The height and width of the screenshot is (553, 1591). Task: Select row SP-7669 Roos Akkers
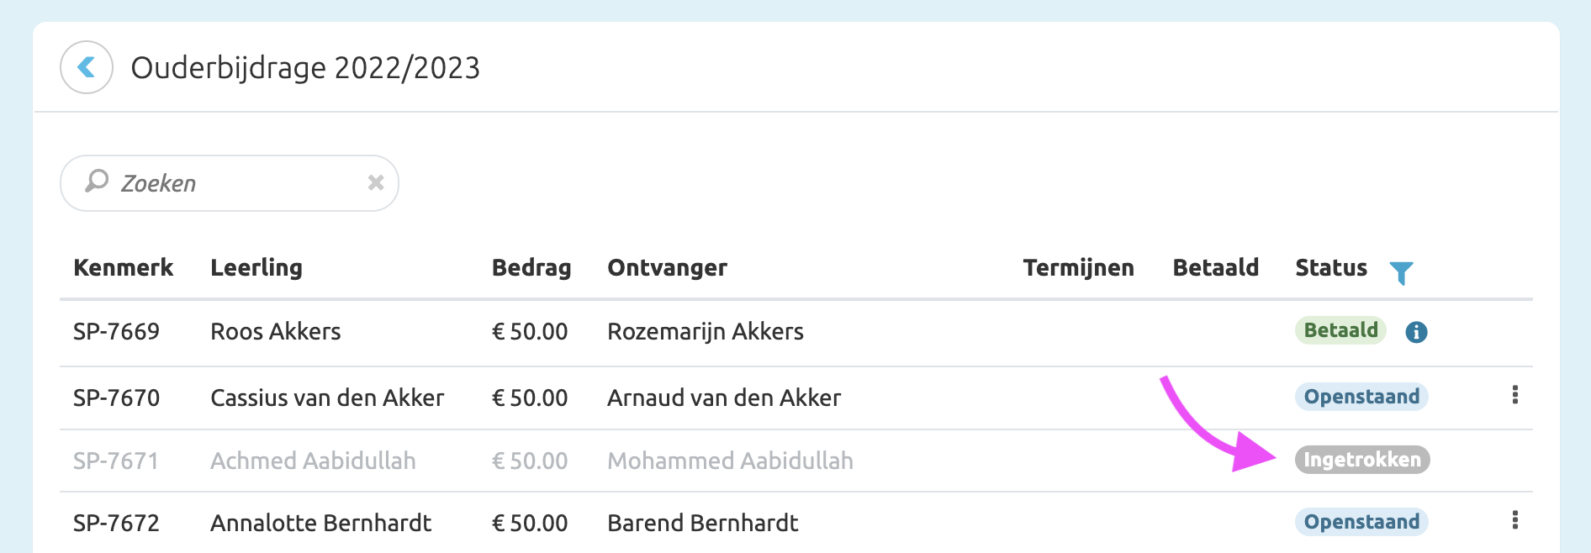(275, 332)
